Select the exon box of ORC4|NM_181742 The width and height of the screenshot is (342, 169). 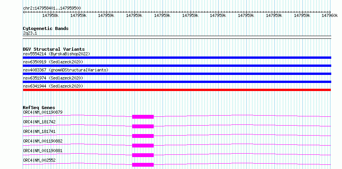coord(143,126)
